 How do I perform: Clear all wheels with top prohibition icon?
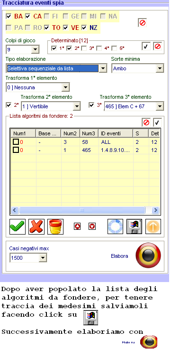click(x=143, y=23)
